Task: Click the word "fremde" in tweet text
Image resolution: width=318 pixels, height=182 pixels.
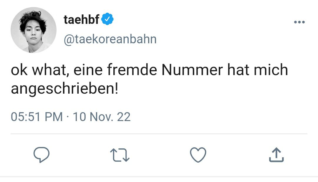Action: point(132,70)
